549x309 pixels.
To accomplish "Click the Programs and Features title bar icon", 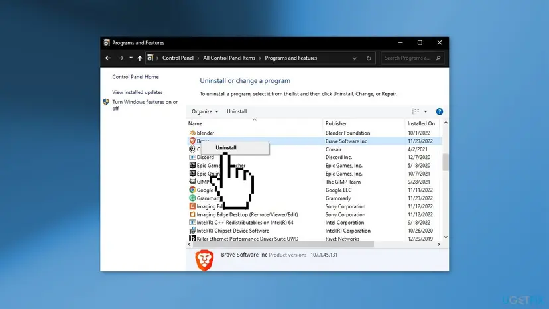I will click(x=107, y=42).
